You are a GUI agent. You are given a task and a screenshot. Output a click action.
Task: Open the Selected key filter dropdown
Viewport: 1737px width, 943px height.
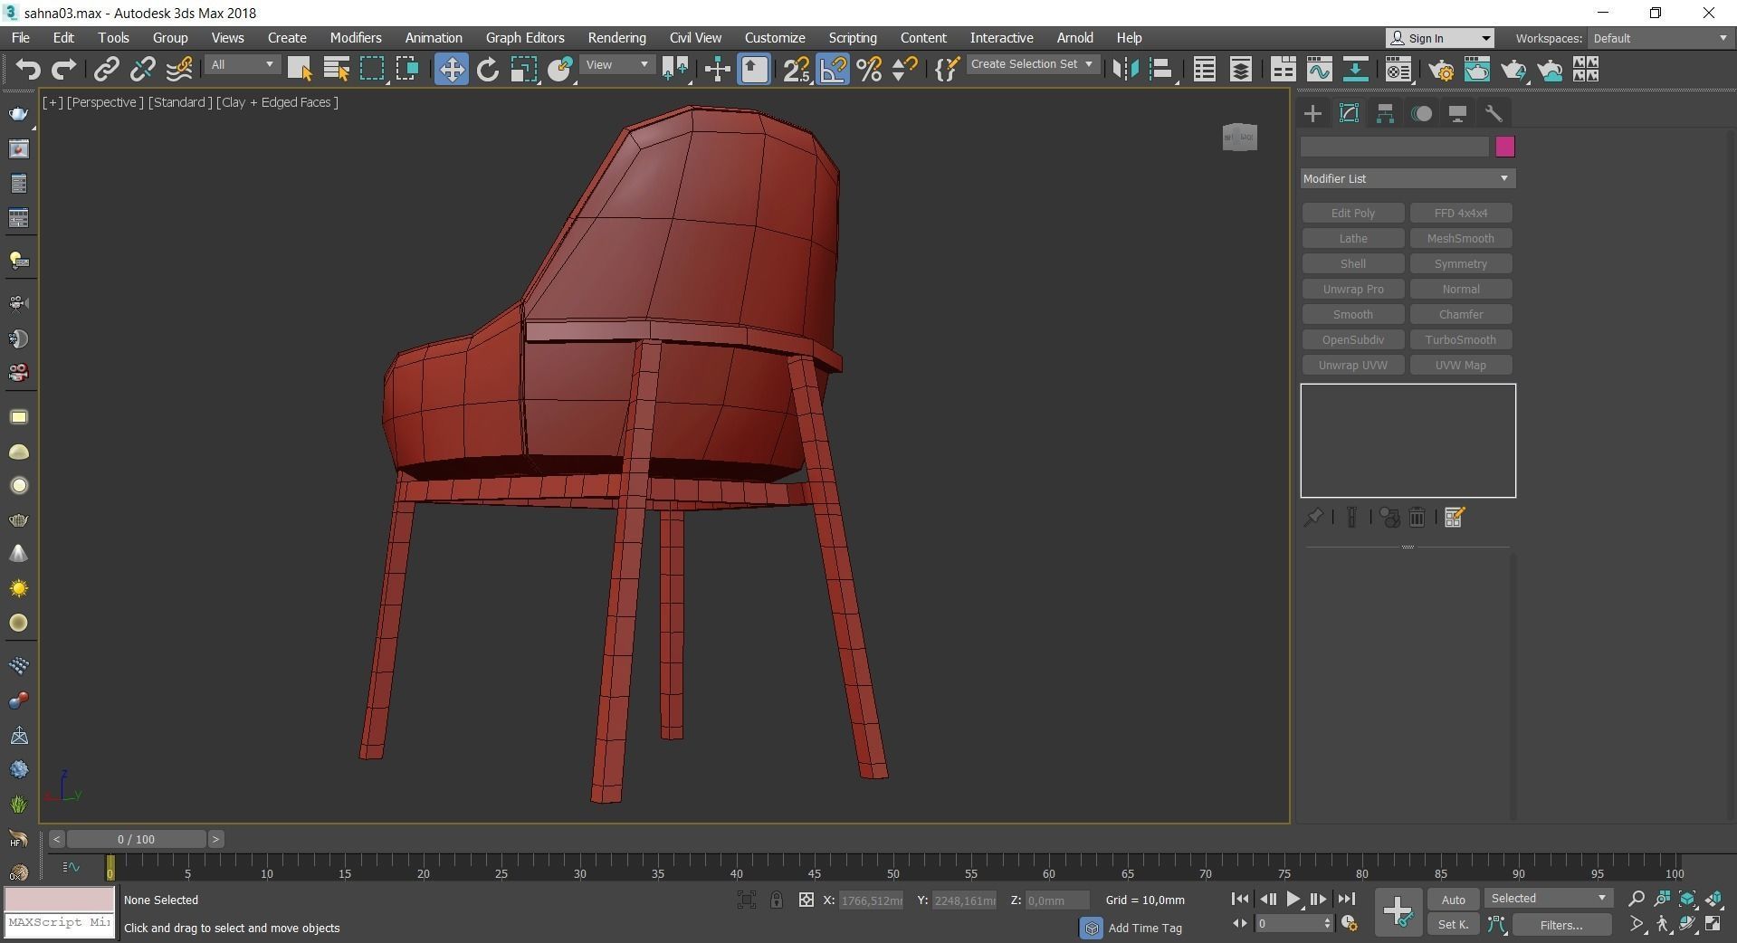point(1548,898)
